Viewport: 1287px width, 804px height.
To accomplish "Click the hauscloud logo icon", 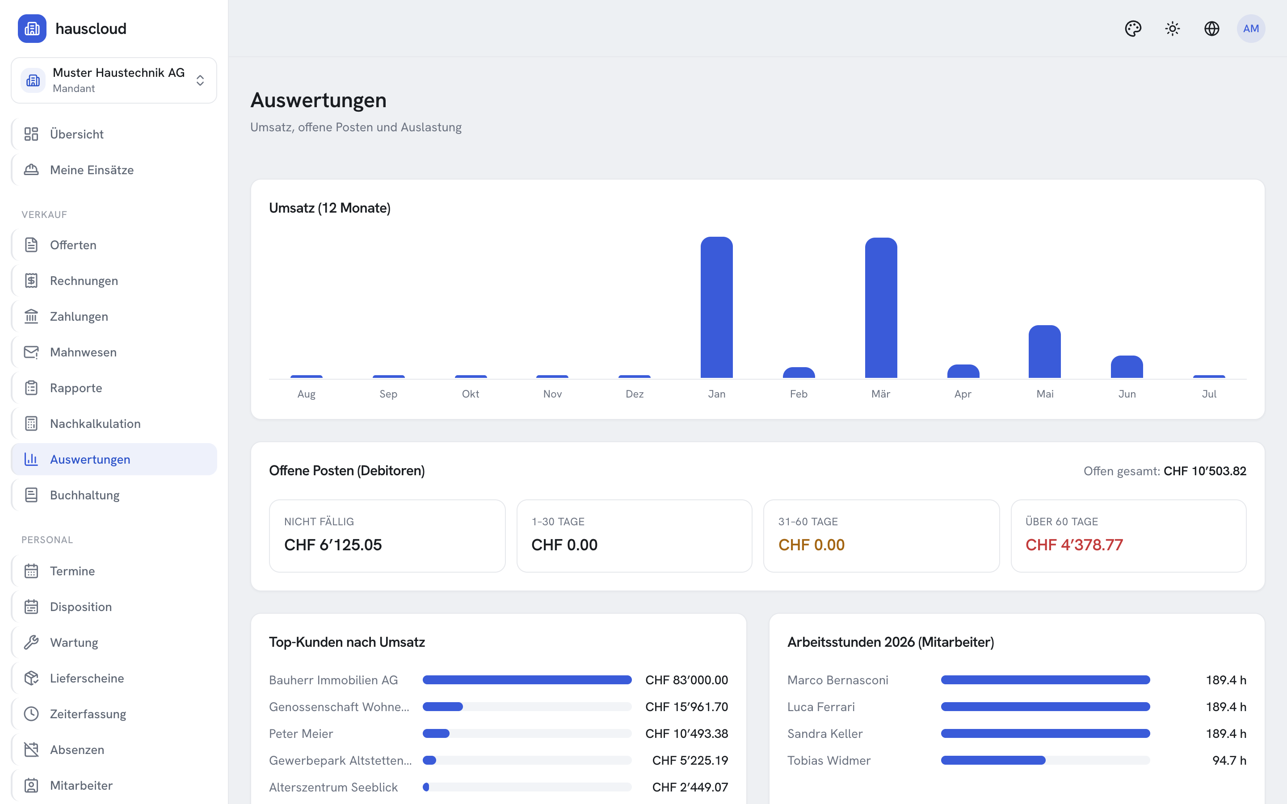I will 32,29.
